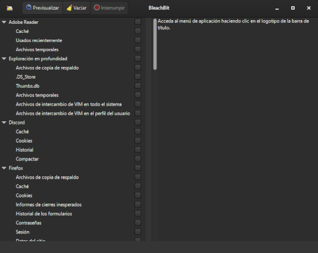Check the Exploración en profundidad group checkbox
The width and height of the screenshot is (318, 253).
pos(138,59)
